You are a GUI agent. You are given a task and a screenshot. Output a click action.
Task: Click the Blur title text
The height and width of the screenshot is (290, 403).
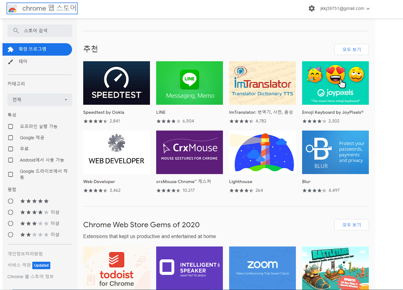coord(306,182)
